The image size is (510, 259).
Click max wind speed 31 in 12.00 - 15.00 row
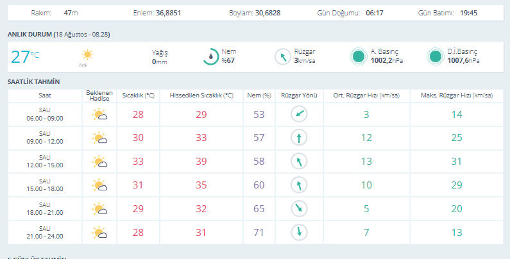point(457,162)
